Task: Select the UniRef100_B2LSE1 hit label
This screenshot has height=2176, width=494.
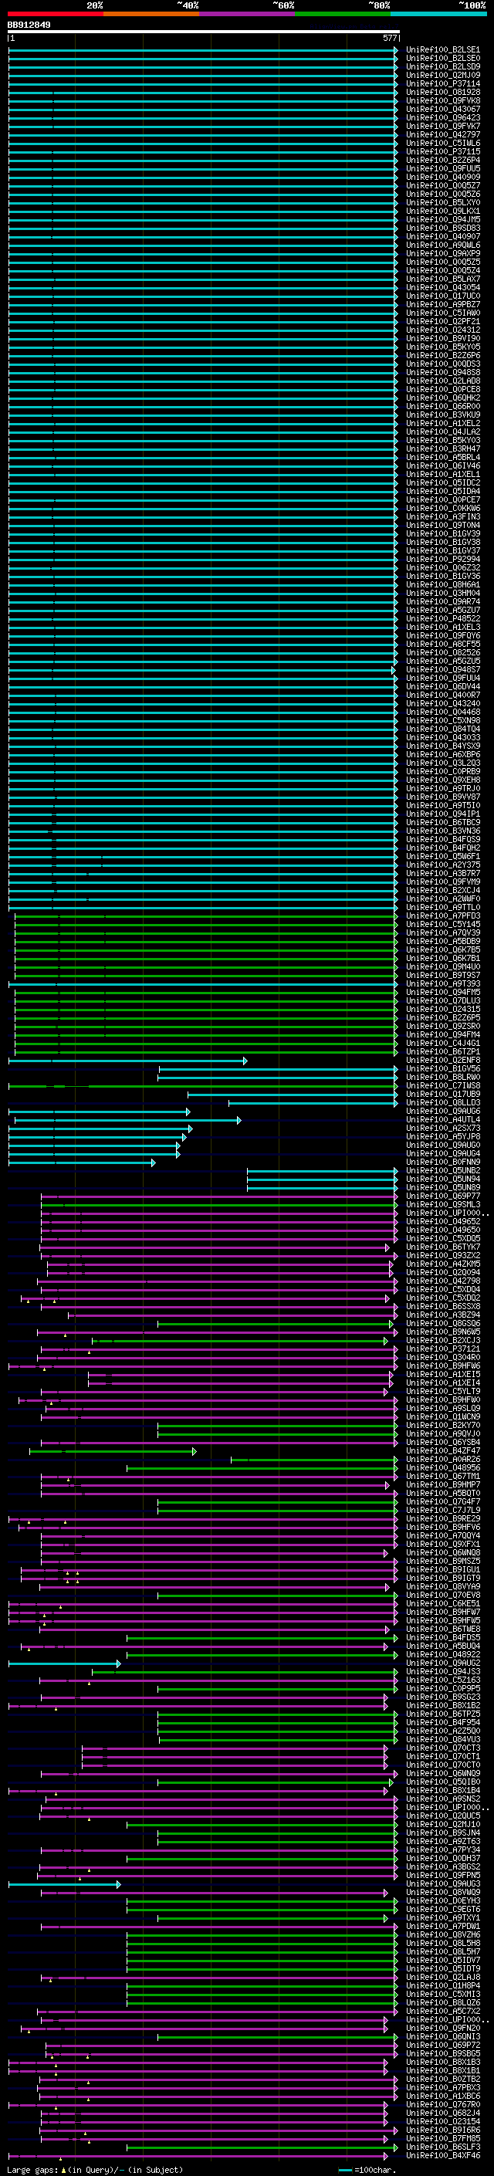Action: 442,50
